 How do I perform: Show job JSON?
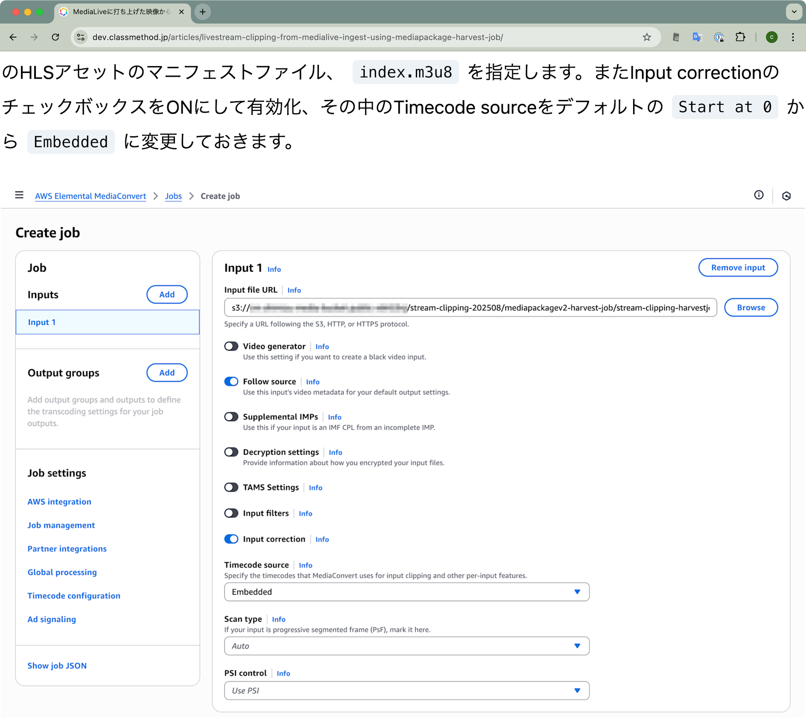(x=57, y=666)
